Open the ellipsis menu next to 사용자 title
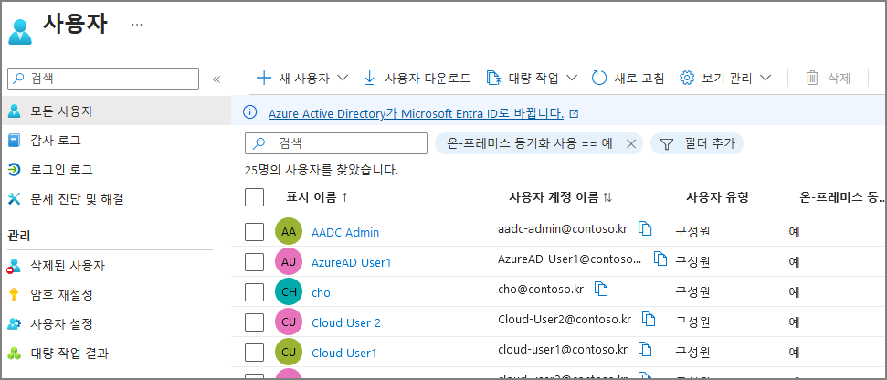This screenshot has width=887, height=380. (137, 25)
